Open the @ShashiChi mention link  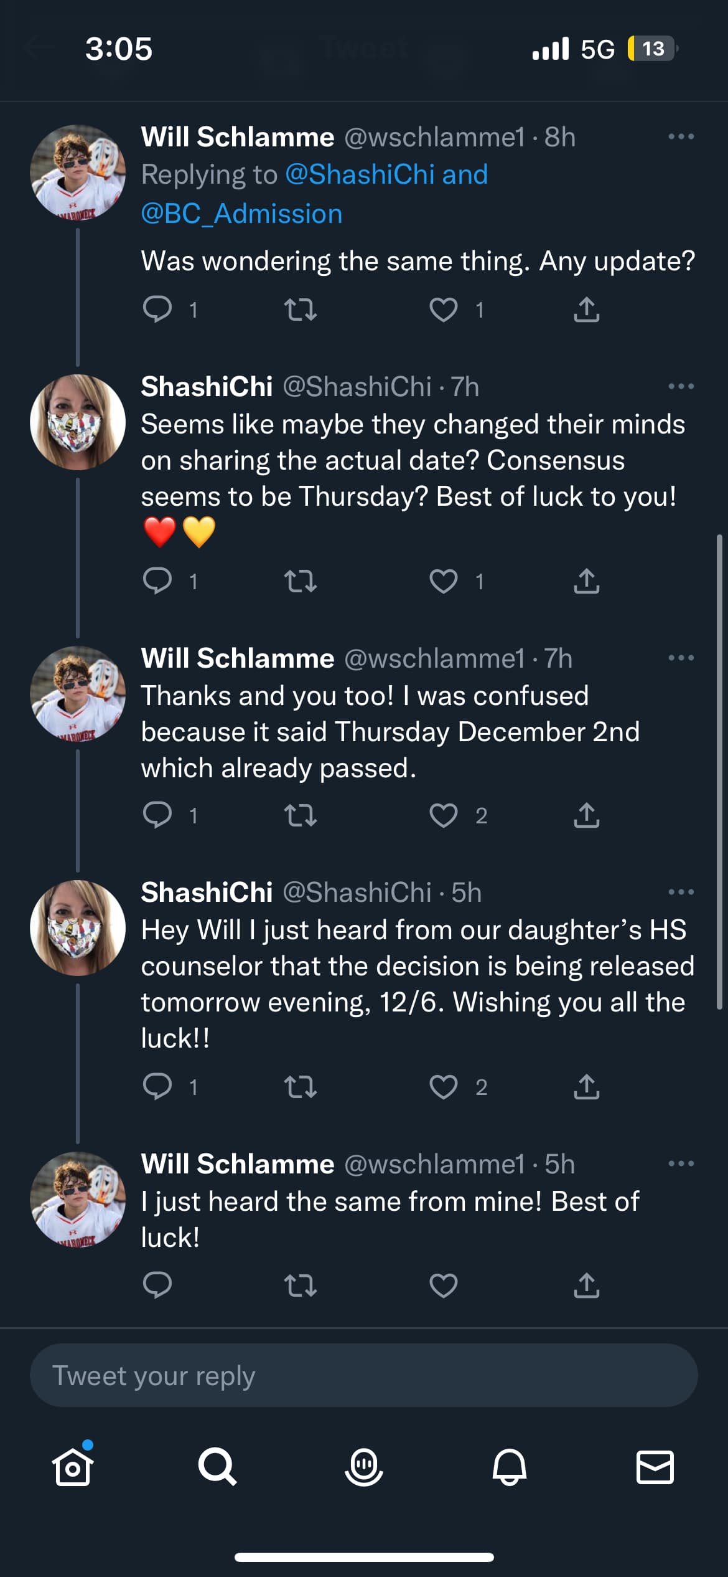[360, 174]
